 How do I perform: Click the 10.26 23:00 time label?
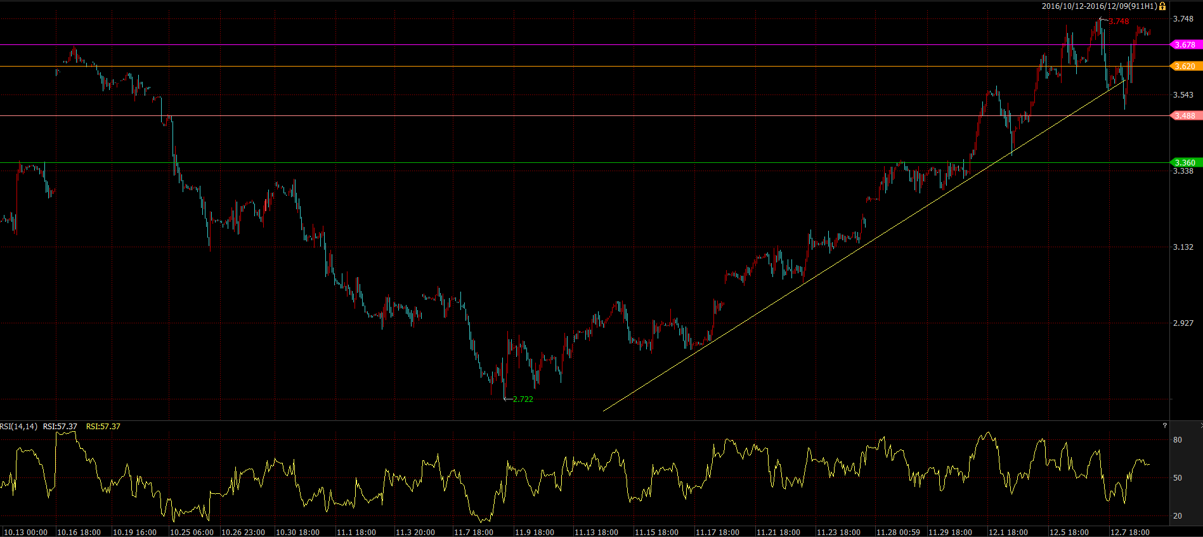(244, 533)
